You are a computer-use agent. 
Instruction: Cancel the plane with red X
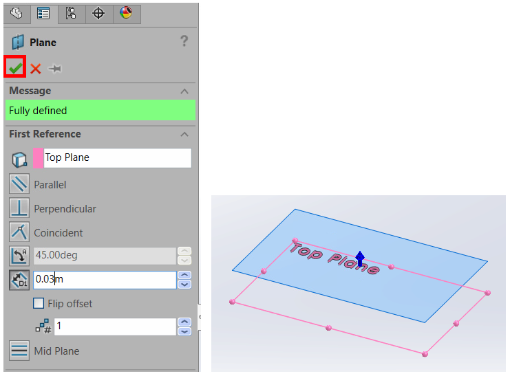pyautogui.click(x=36, y=68)
